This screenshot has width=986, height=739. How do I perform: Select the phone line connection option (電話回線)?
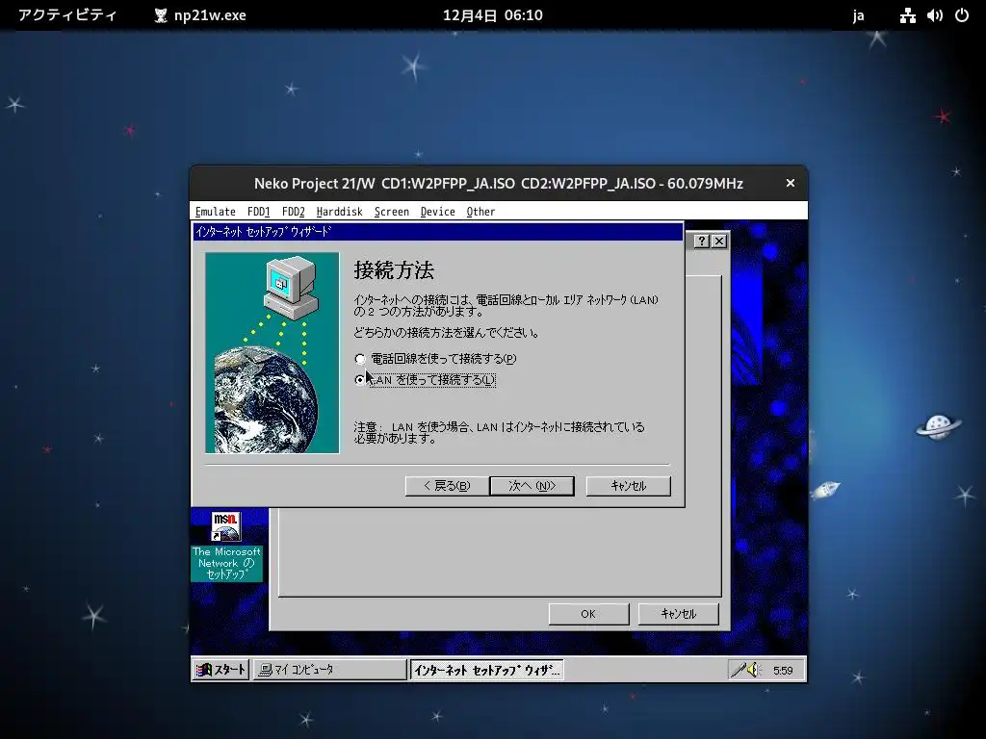coord(436,359)
